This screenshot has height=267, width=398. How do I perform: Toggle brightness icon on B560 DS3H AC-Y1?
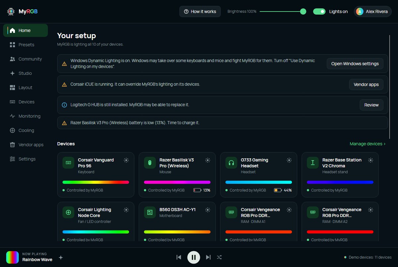208,210
